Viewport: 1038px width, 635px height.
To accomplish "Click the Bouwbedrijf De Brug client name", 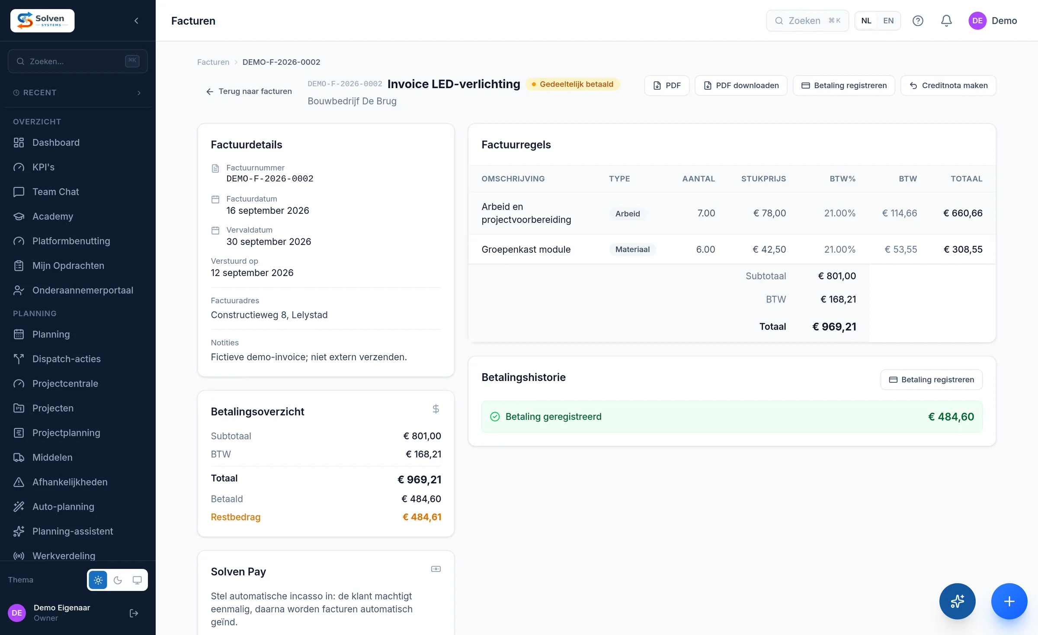I will click(352, 101).
